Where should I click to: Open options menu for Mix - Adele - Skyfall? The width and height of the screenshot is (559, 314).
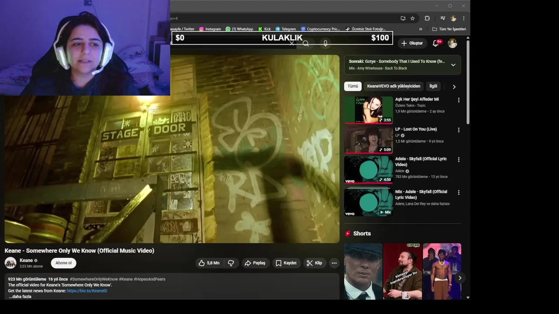pos(459,192)
